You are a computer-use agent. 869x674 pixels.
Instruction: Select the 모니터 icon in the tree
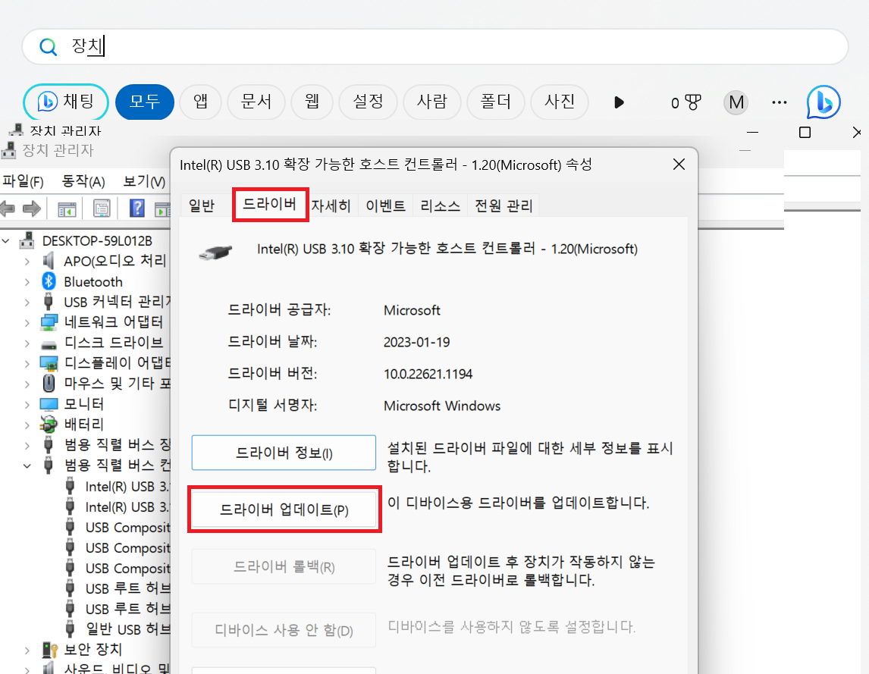pos(49,404)
